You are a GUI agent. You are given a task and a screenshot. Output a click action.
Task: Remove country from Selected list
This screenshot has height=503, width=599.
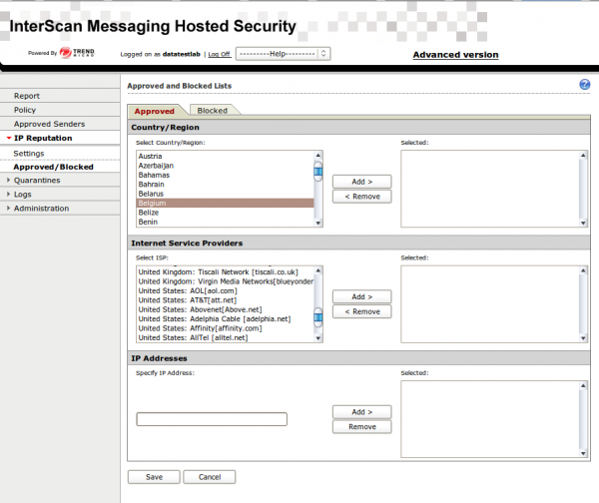click(x=361, y=197)
